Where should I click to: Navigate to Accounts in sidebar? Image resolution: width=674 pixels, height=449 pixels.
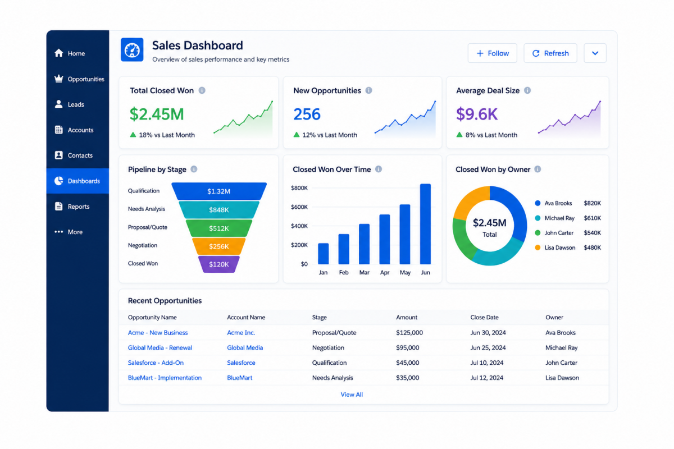78,130
